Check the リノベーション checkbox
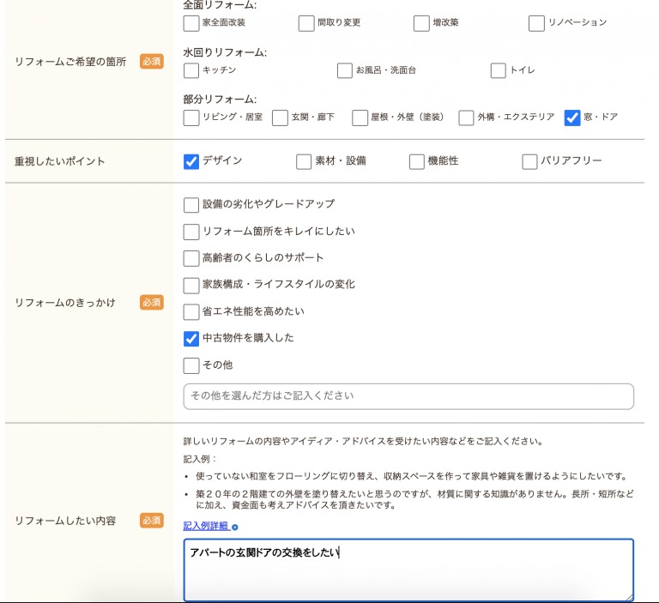Screen dimensions: 659x603 (536, 23)
